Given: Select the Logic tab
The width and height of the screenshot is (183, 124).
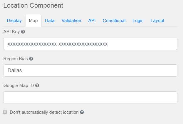Looking at the screenshot, I should pyautogui.click(x=138, y=21).
